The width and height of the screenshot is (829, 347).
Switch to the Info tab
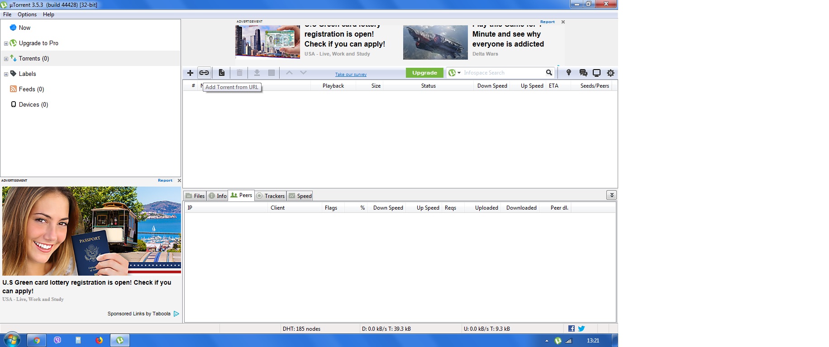pyautogui.click(x=218, y=196)
